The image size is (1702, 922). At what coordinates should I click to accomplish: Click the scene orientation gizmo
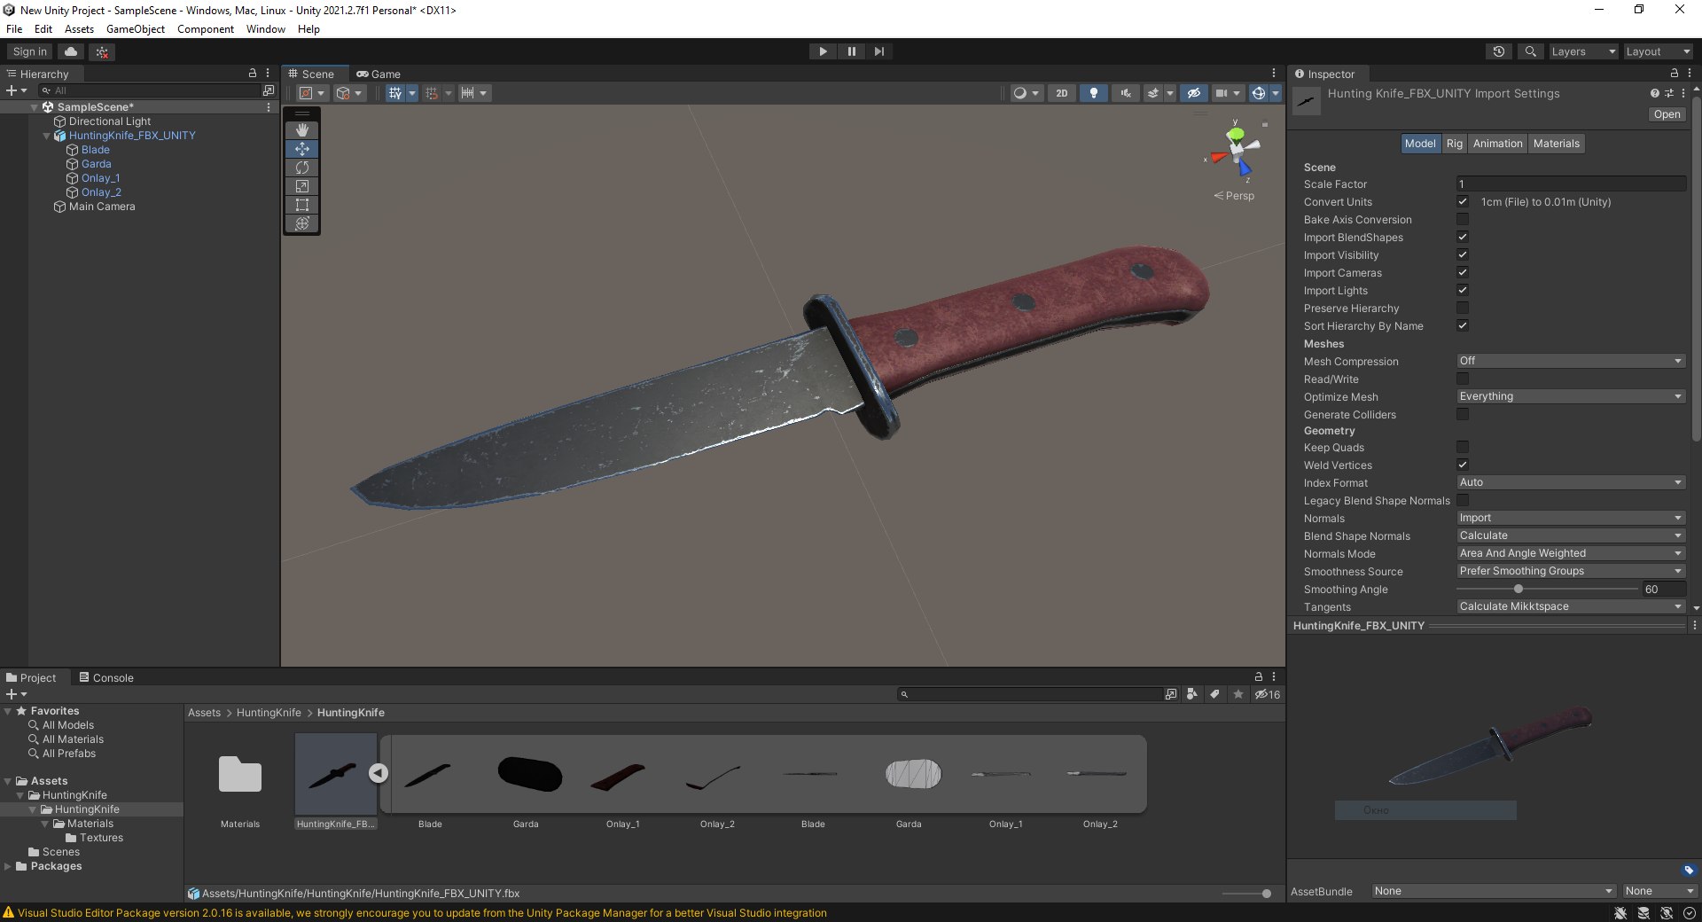point(1236,152)
